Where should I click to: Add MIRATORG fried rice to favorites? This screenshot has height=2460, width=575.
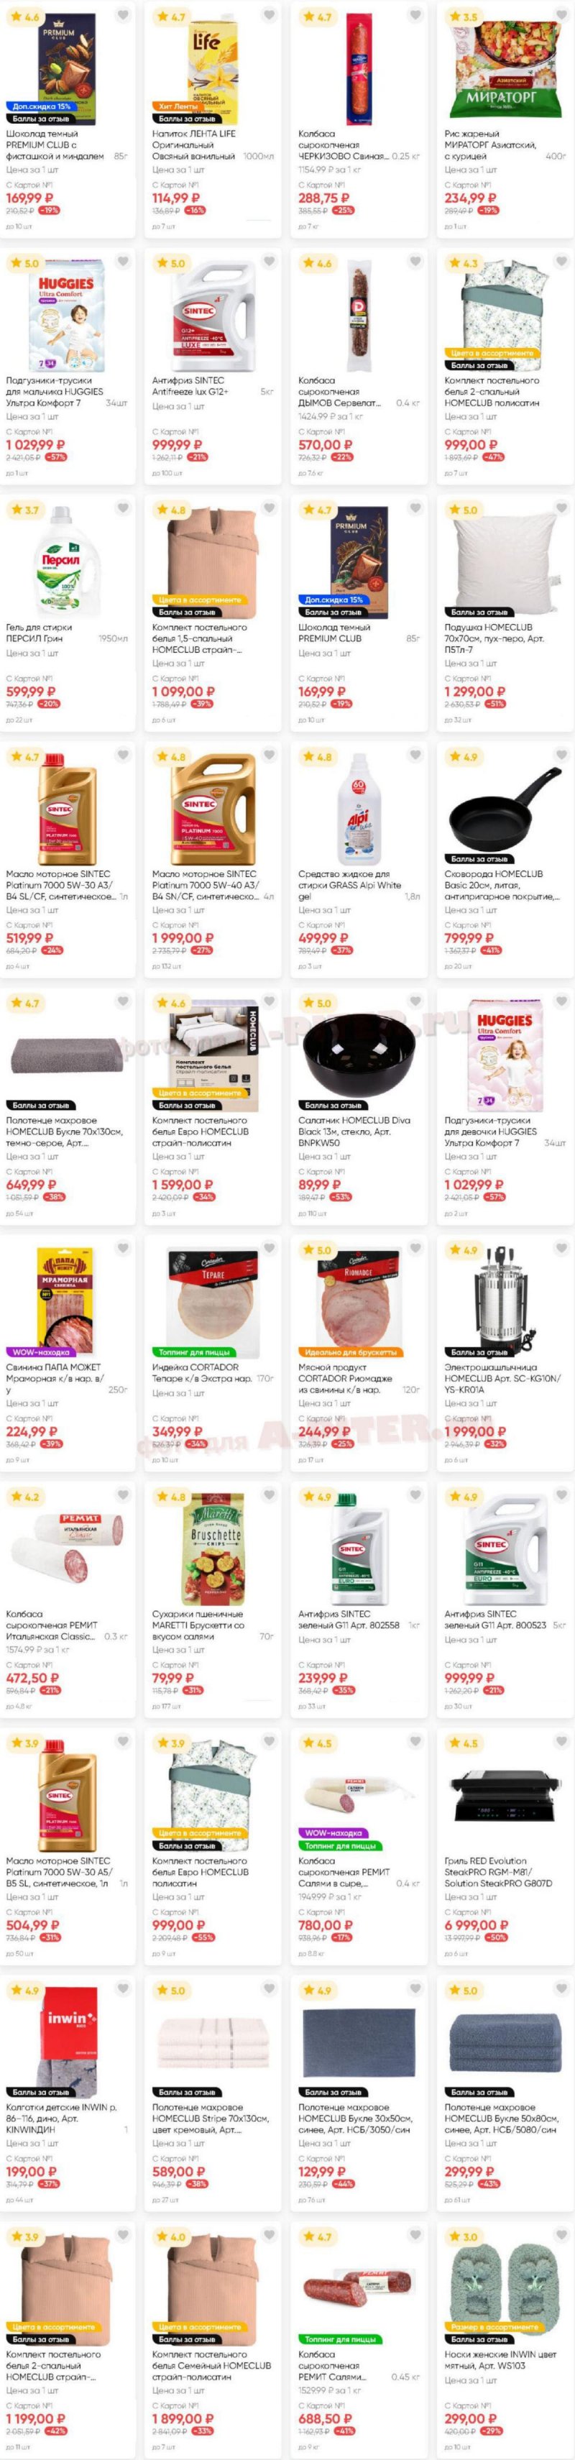[561, 15]
